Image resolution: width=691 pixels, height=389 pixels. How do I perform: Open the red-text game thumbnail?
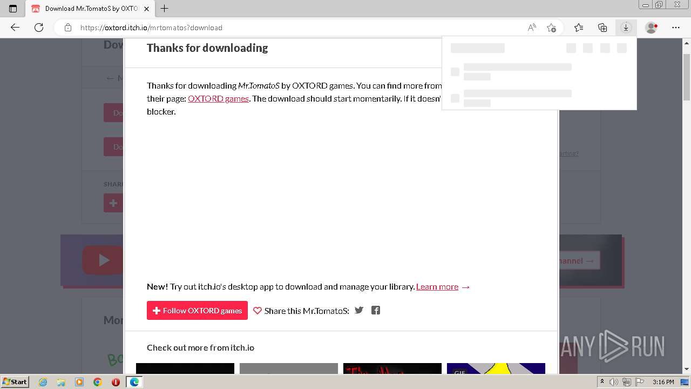point(392,368)
